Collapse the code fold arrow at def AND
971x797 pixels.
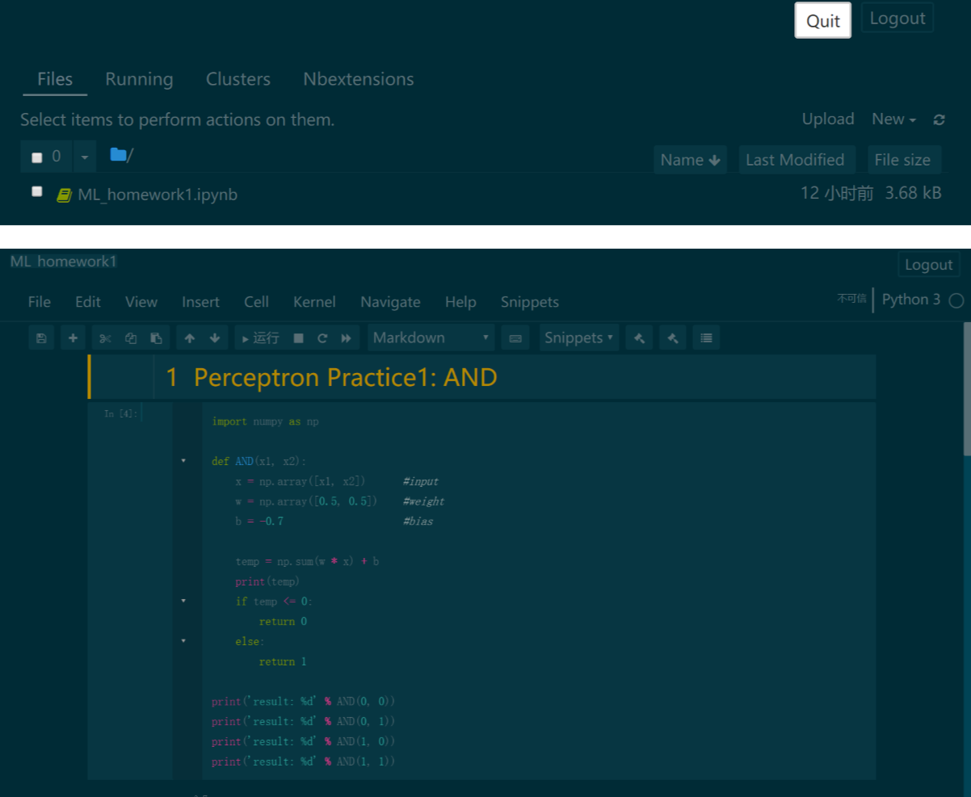[183, 460]
